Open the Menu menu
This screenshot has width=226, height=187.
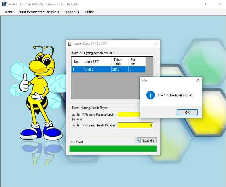coord(9,12)
